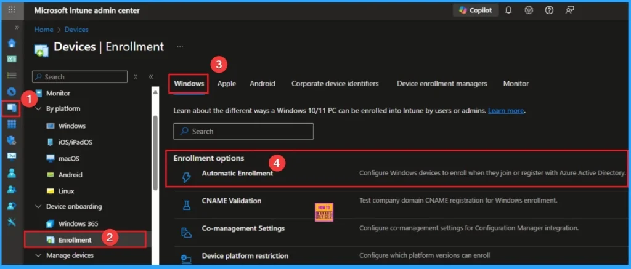Open Endpoint security shield icon

pos(12,140)
